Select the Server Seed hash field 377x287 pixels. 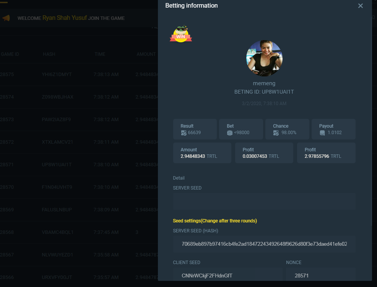[x=264, y=244]
